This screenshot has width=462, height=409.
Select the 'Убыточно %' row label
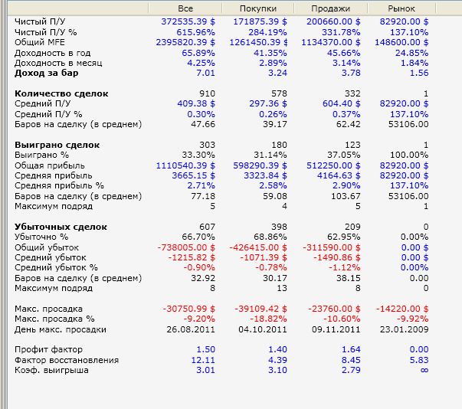[41, 237]
